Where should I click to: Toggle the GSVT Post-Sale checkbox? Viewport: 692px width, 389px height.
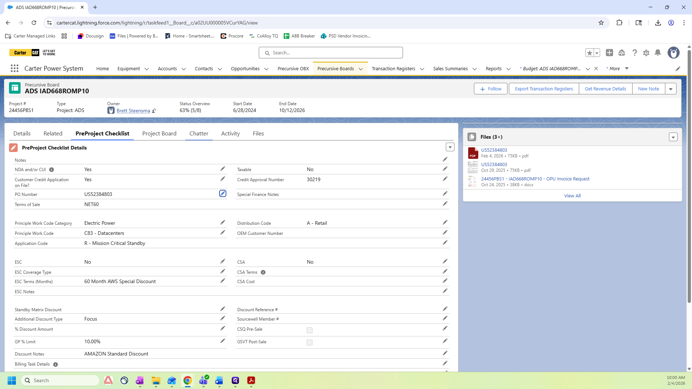[310, 343]
